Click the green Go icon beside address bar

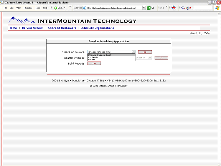149,8
